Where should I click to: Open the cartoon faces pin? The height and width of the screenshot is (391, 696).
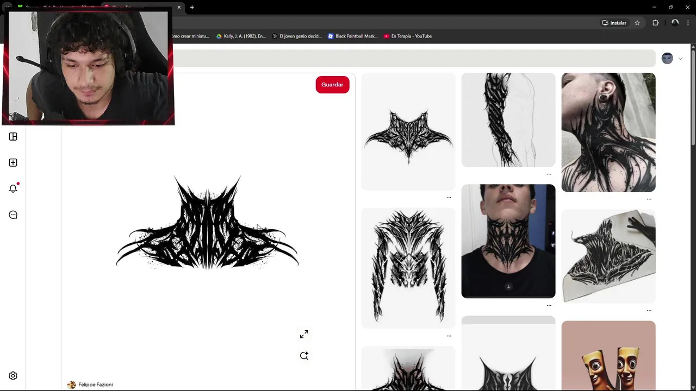coord(608,356)
